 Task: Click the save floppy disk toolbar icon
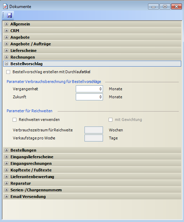click(9, 15)
